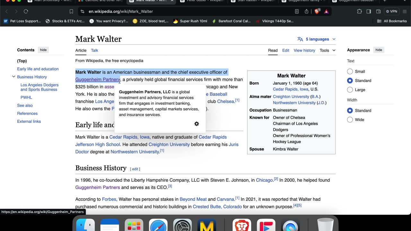
Task: Open Brave Rewards triangle icon
Action: (x=326, y=11)
